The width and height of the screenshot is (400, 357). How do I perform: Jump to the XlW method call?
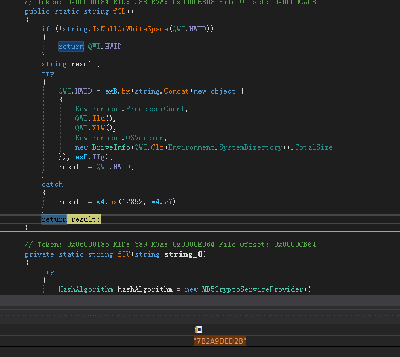click(99, 128)
